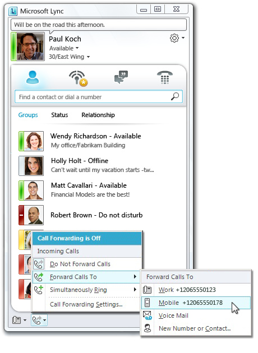
Task: Expand the Available status dropdown
Action: tap(64, 48)
